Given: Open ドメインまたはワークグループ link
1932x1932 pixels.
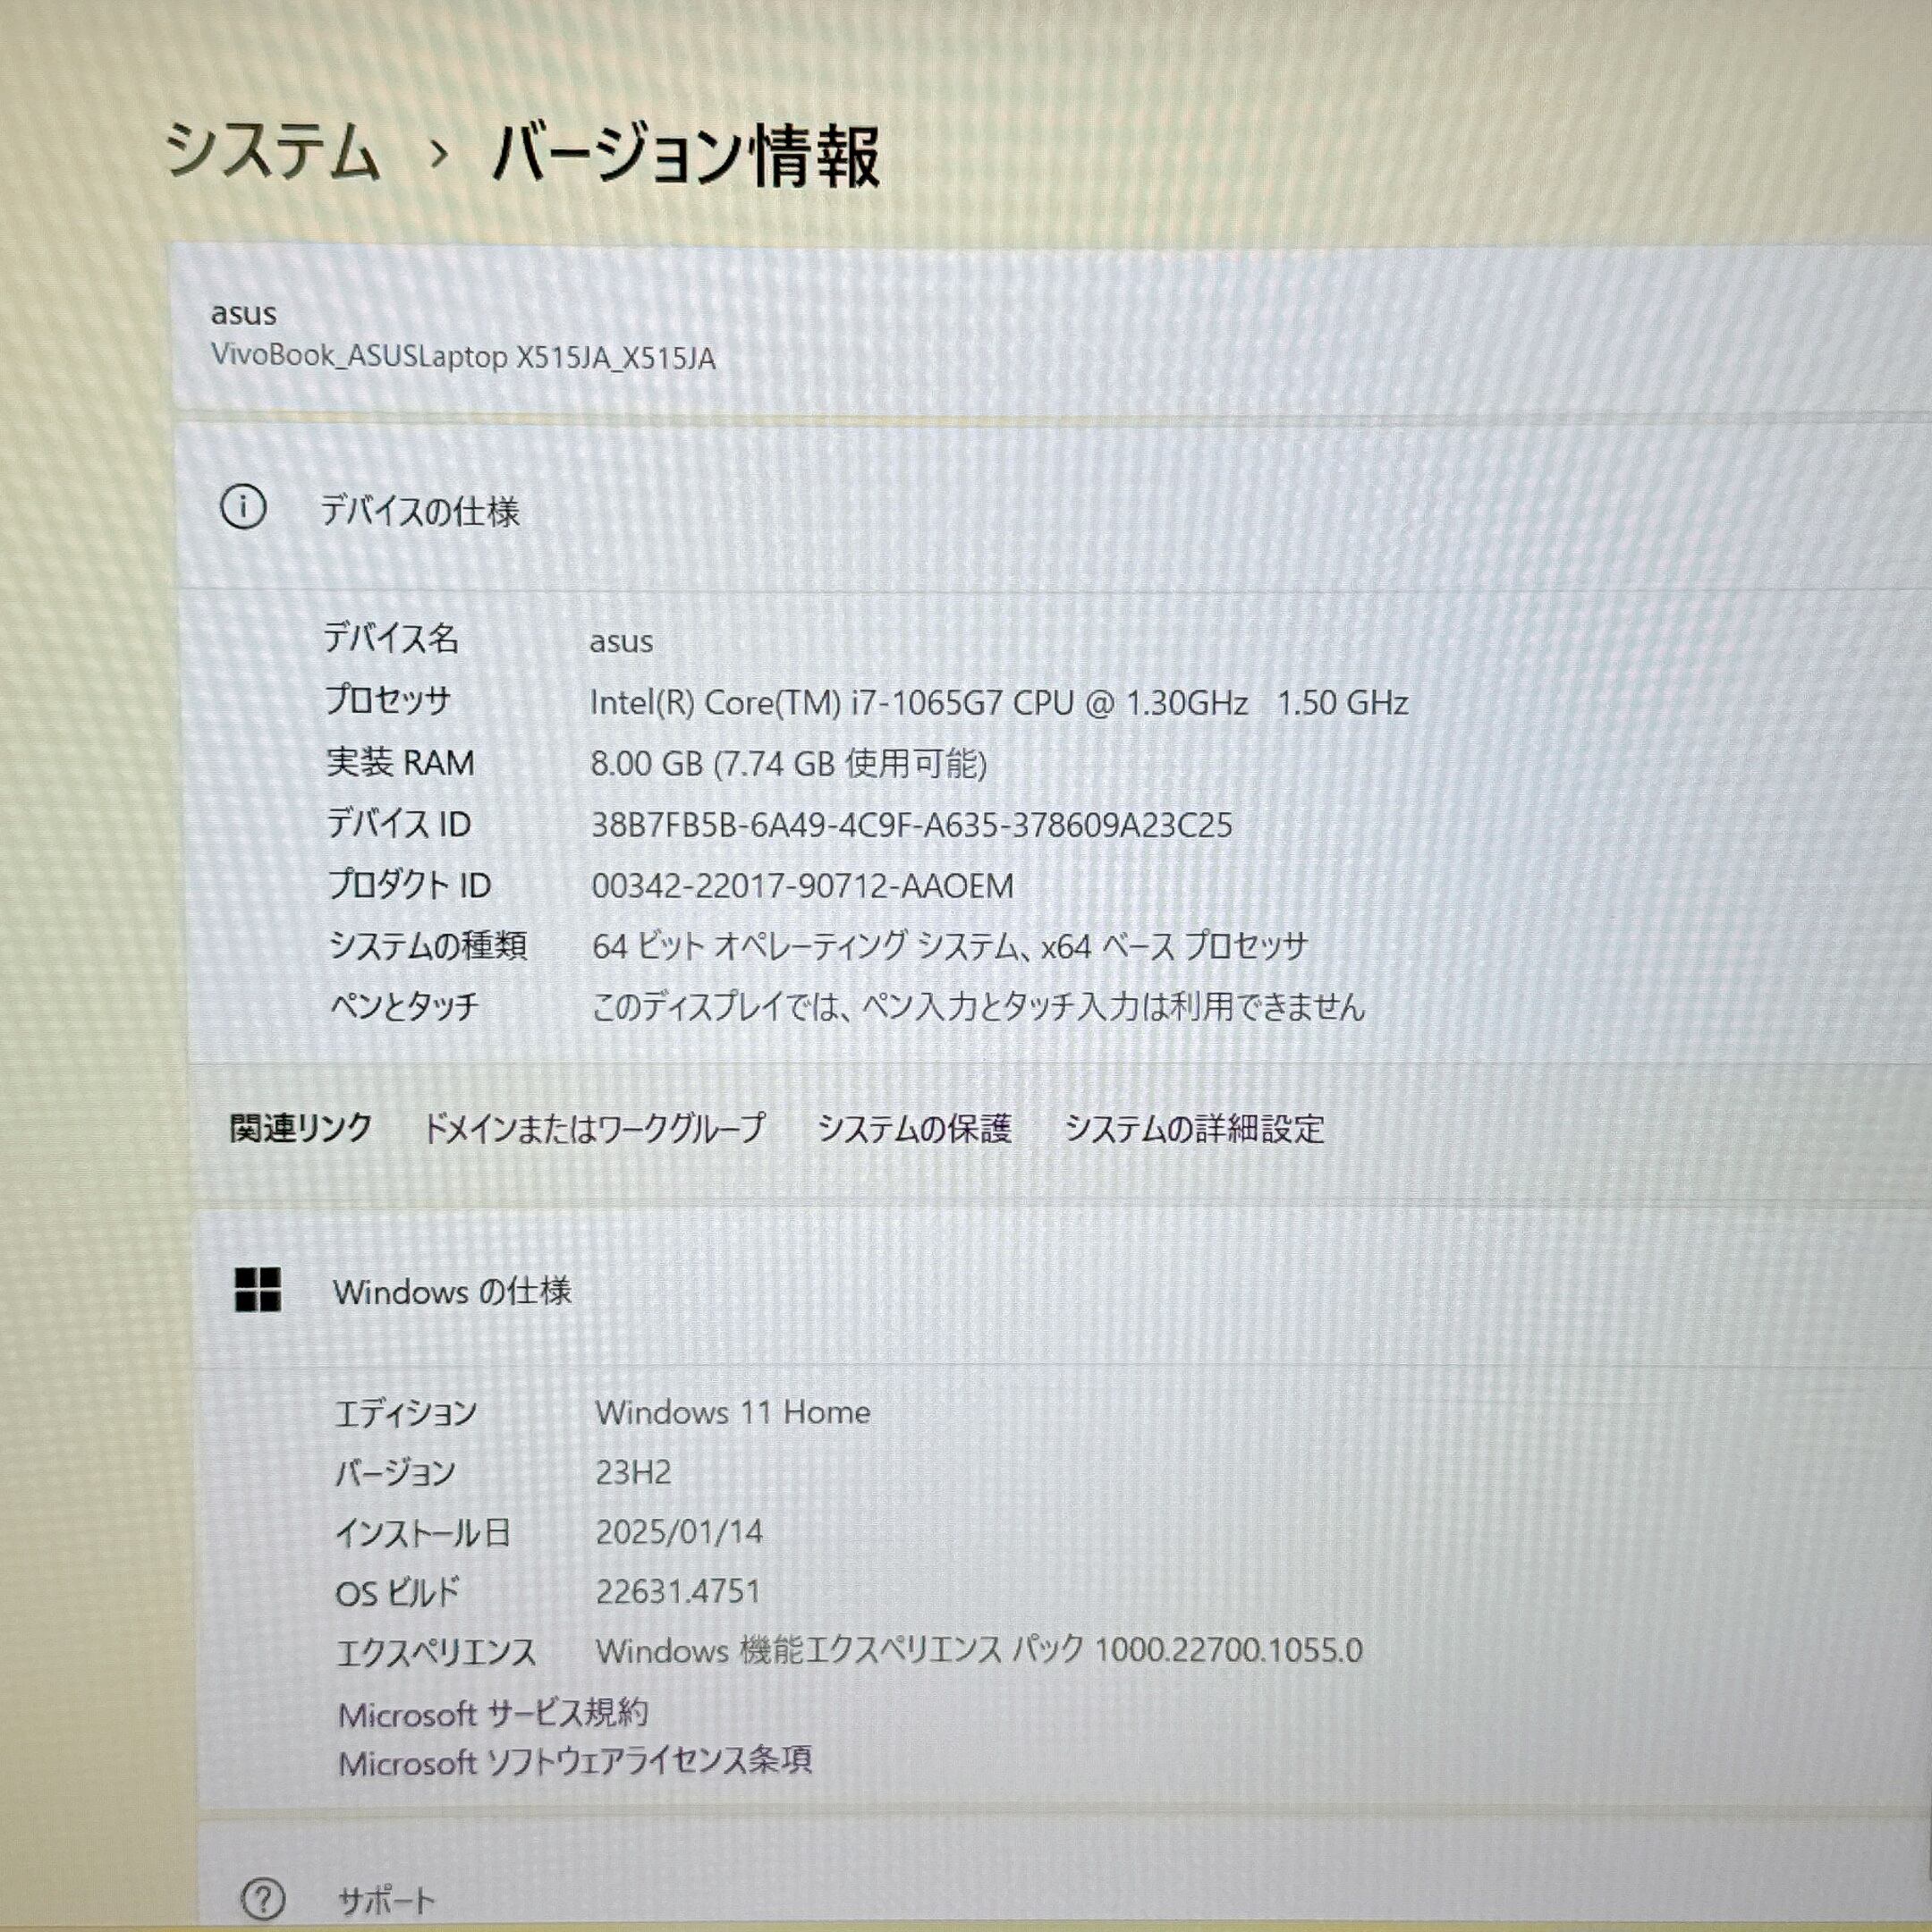Looking at the screenshot, I should tap(594, 1129).
